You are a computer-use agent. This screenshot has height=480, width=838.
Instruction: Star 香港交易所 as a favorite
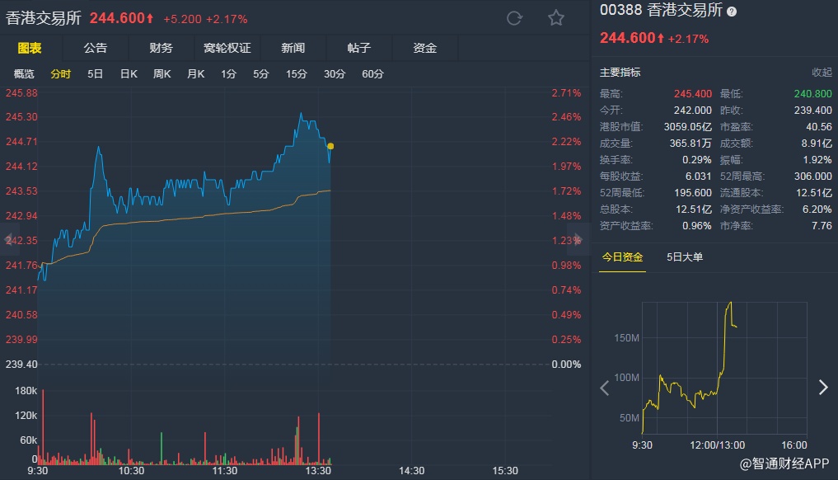(556, 18)
